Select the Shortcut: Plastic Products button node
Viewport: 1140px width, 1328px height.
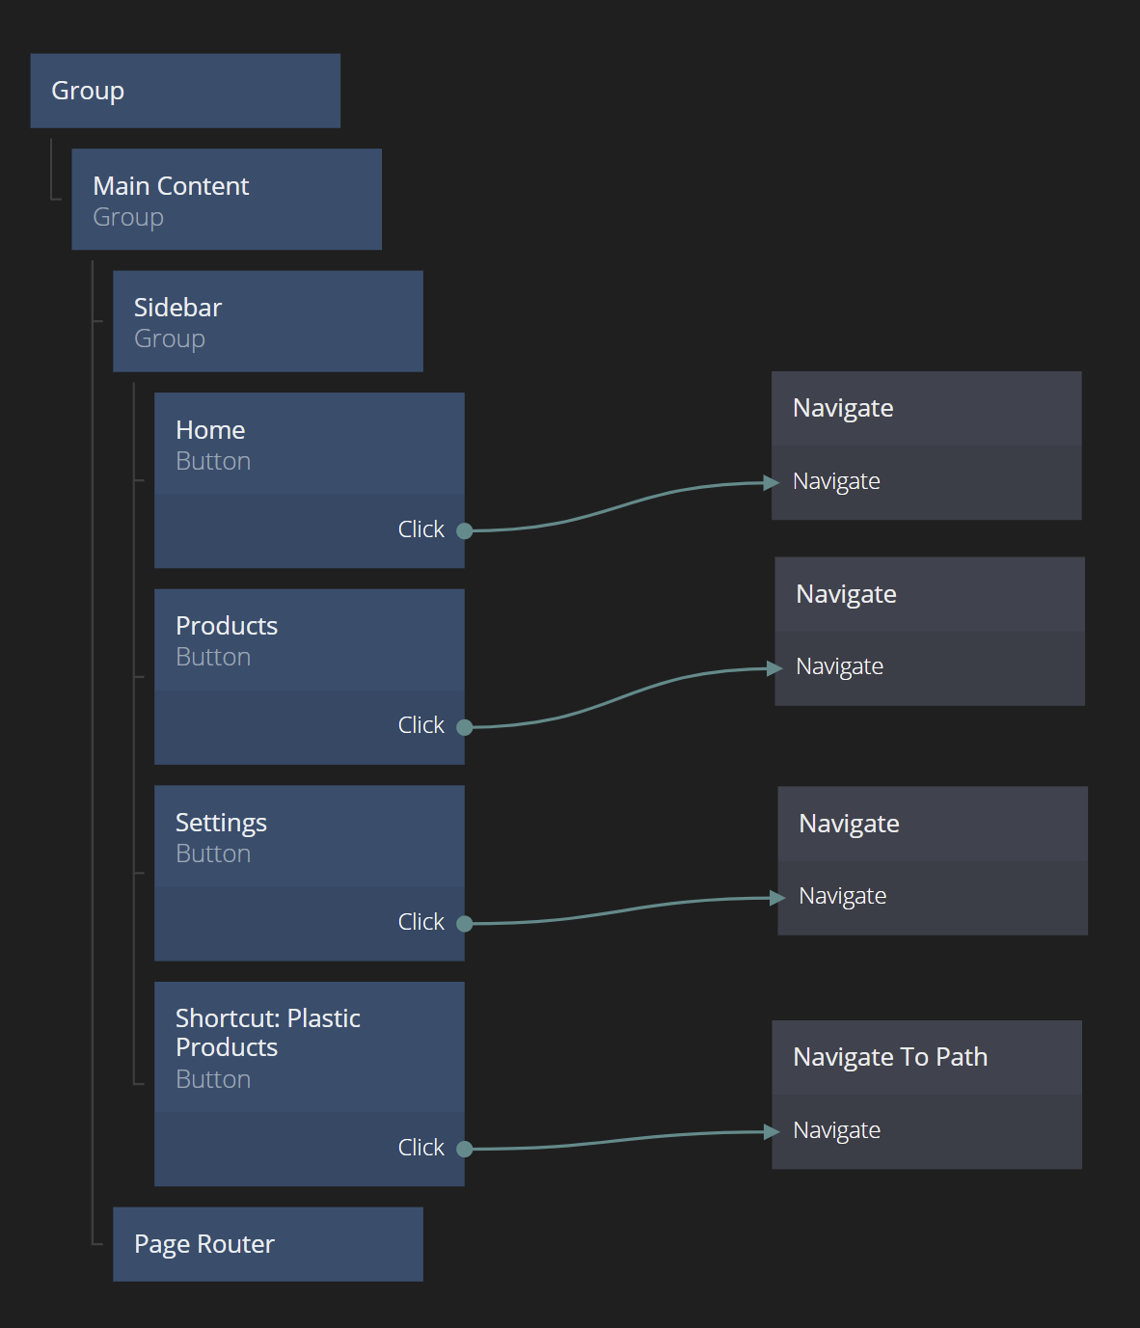[x=309, y=1046]
